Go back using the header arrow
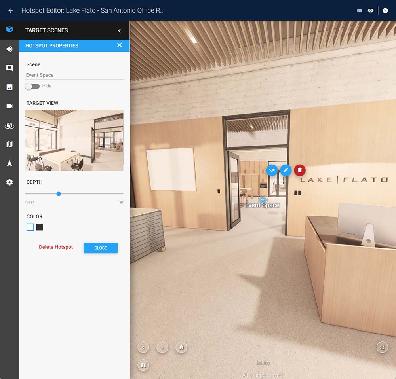This screenshot has width=396, height=379. coord(10,10)
